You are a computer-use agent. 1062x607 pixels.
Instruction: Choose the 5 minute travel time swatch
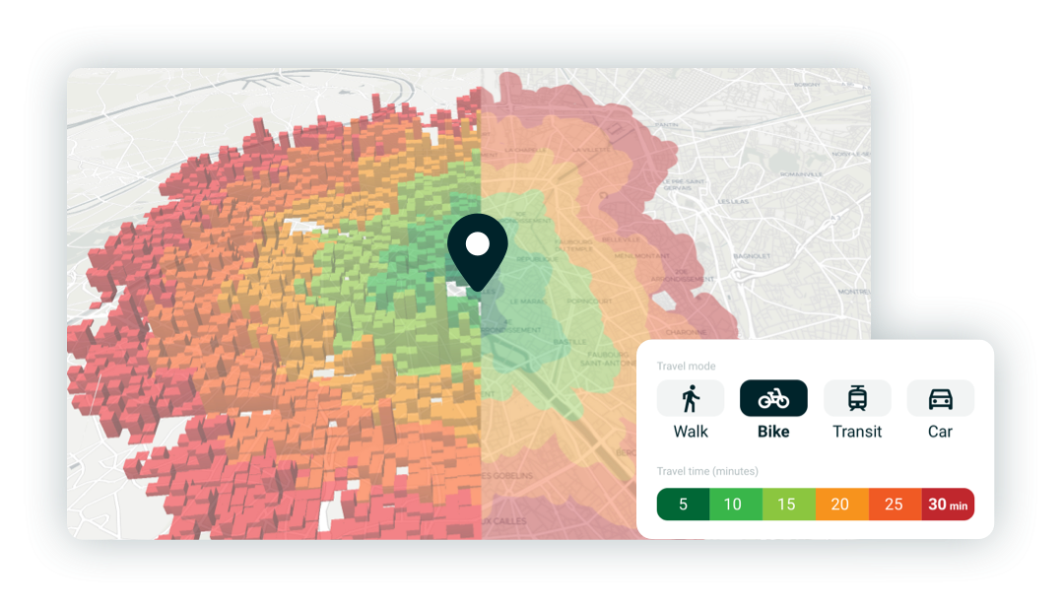click(x=683, y=505)
